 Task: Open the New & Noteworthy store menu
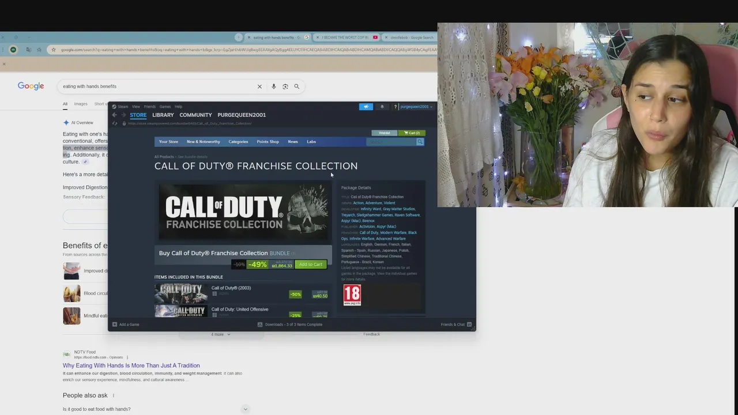point(203,142)
